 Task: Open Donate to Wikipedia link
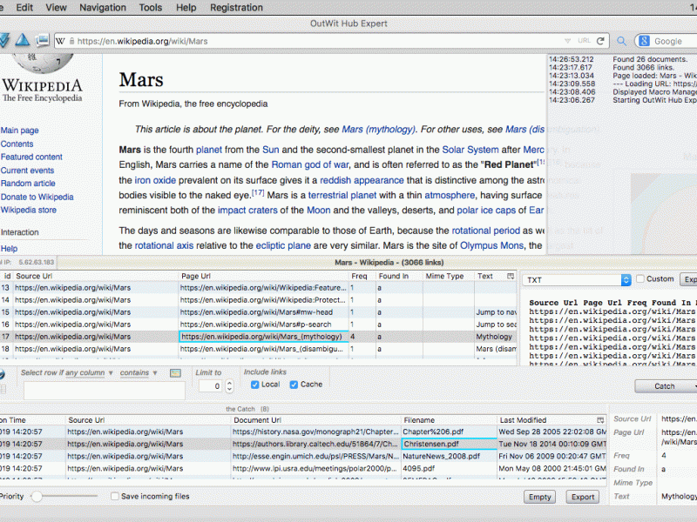[x=37, y=197]
